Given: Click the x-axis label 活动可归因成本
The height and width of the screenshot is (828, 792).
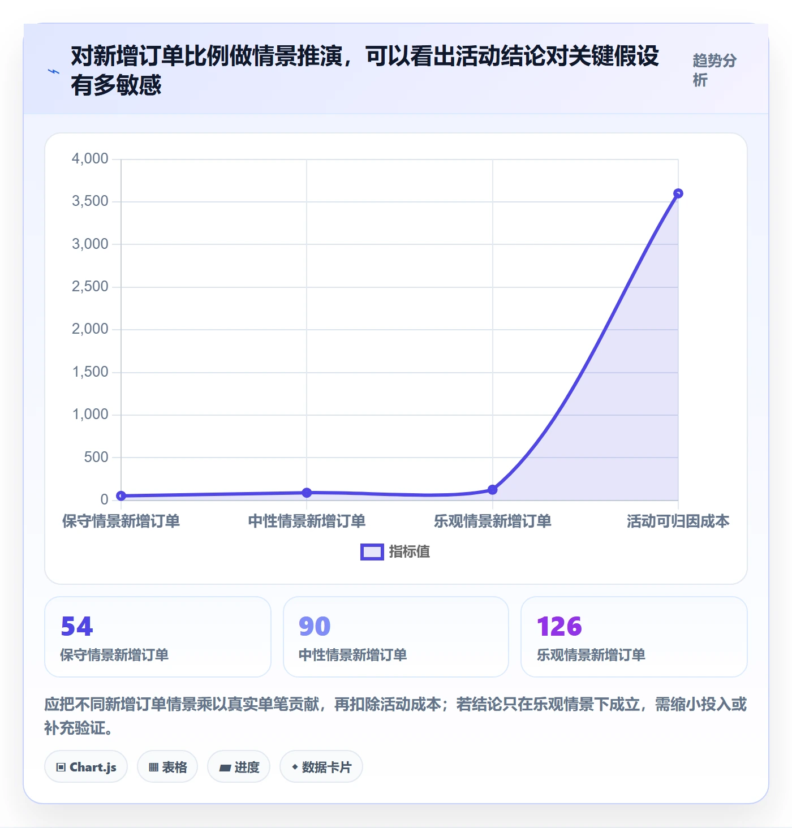Looking at the screenshot, I should pos(678,521).
